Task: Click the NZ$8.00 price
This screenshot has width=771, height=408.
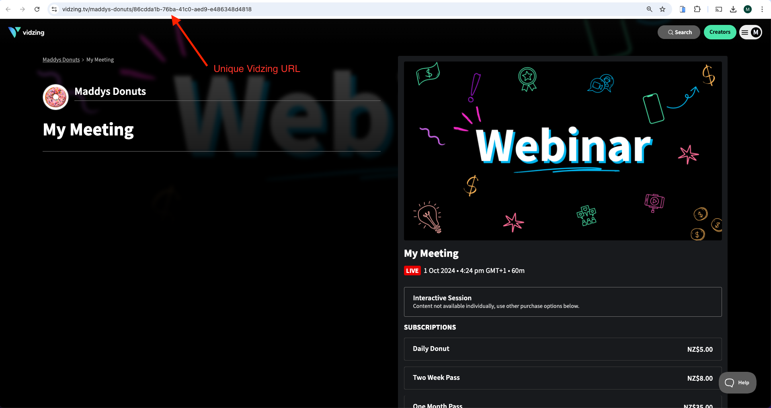Action: 700,378
